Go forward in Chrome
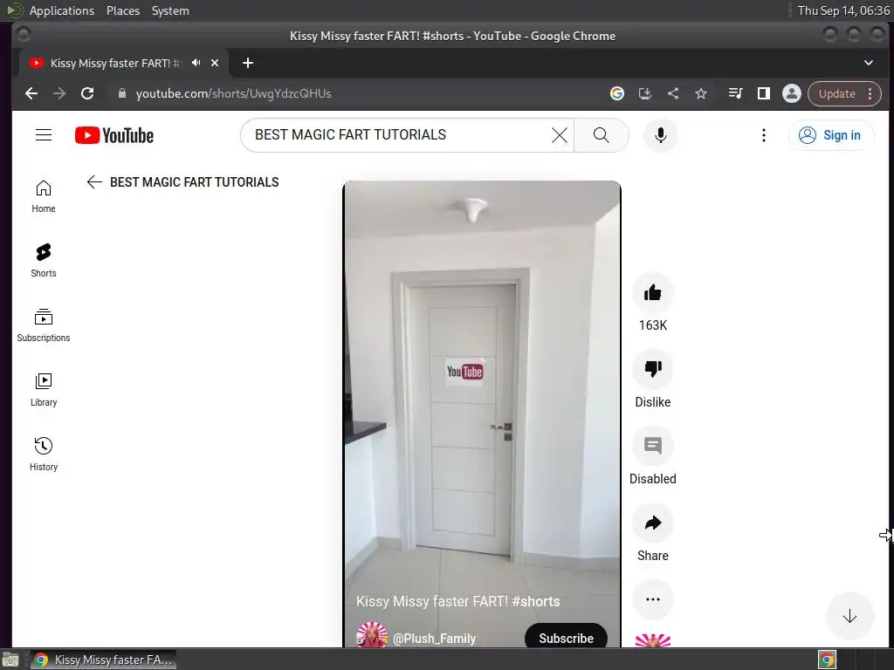The width and height of the screenshot is (894, 670). (59, 93)
